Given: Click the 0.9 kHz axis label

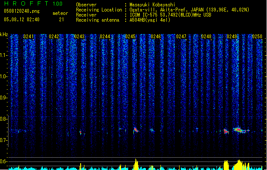Looking at the screenshot, I should pyautogui.click(x=4, y=98).
